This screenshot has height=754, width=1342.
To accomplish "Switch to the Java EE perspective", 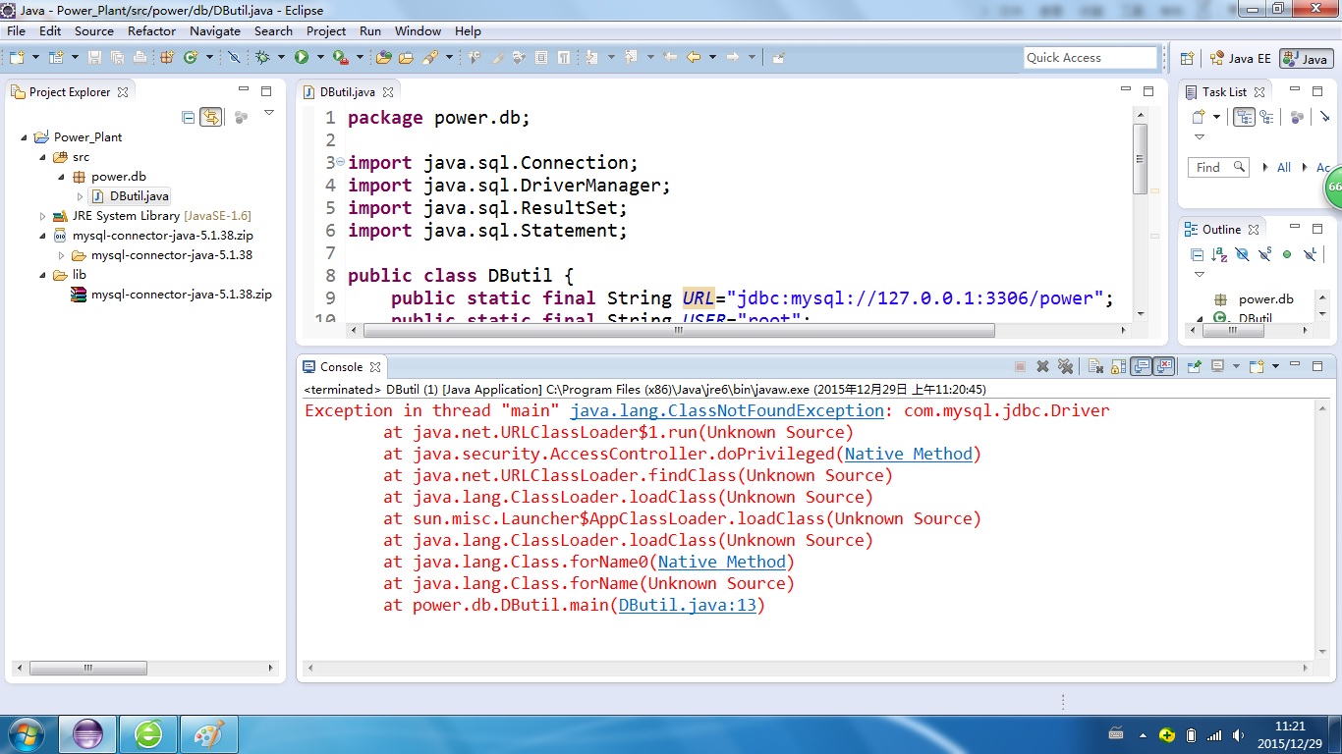I will [x=1240, y=58].
